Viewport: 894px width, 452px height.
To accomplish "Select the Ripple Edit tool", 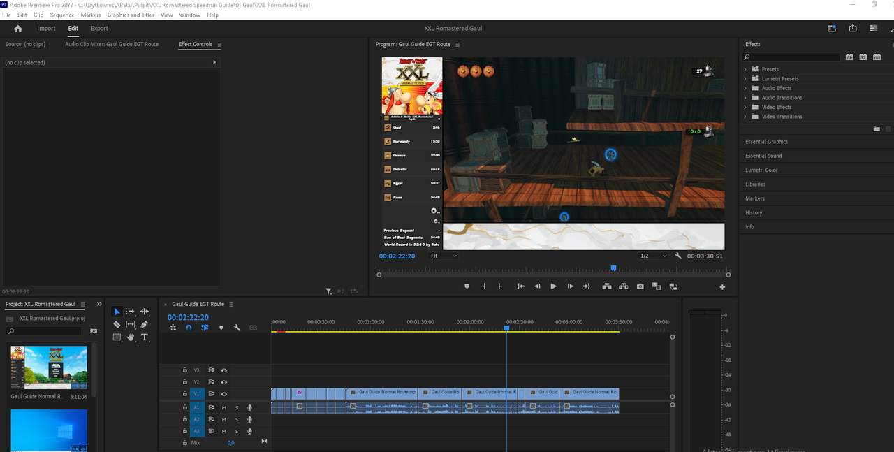I will pos(145,312).
